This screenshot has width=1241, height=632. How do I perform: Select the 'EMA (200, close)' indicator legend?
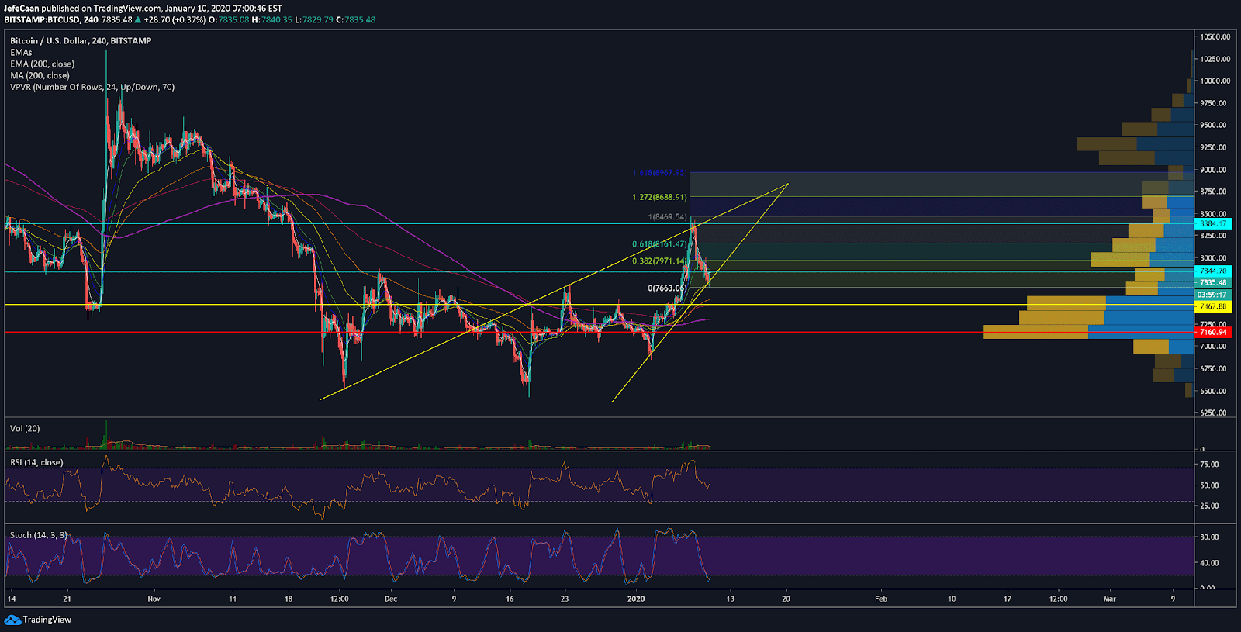point(42,64)
